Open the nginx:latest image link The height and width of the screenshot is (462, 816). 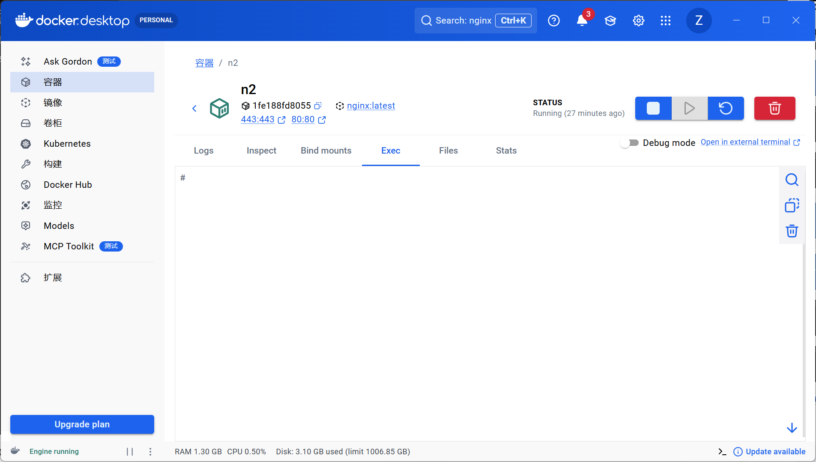tap(371, 106)
